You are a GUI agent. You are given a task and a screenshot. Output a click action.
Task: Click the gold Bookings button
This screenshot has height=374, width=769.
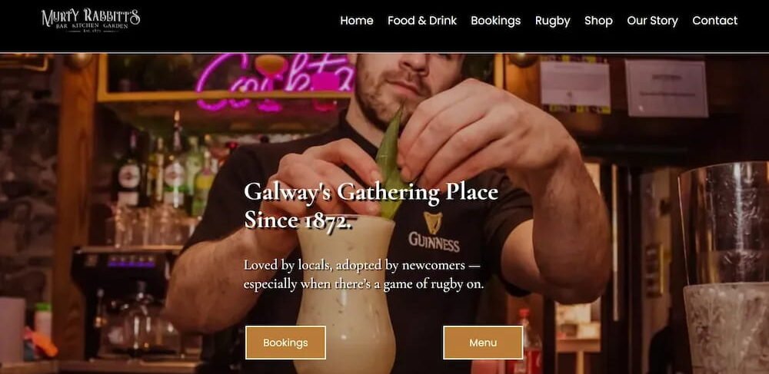(x=285, y=343)
